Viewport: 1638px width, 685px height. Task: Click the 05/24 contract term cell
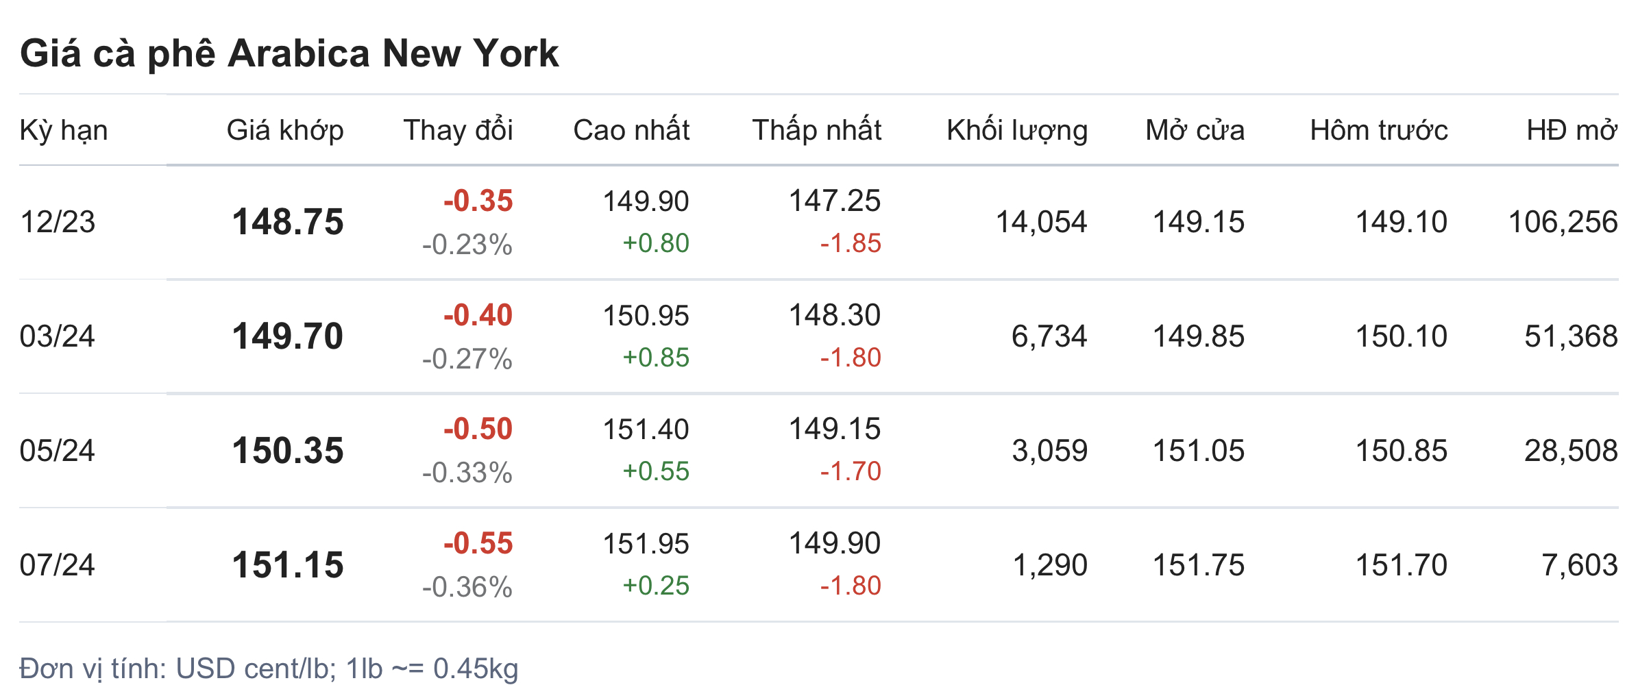click(58, 451)
